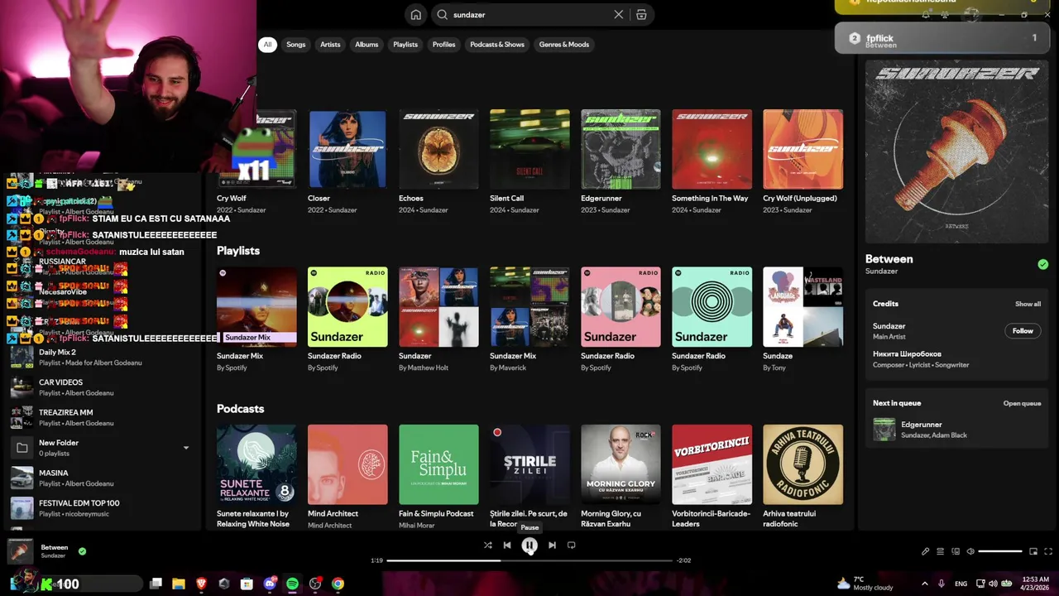Viewport: 1059px width, 596px height.
Task: Toggle saved checkmark in bottom player bar
Action: click(82, 550)
